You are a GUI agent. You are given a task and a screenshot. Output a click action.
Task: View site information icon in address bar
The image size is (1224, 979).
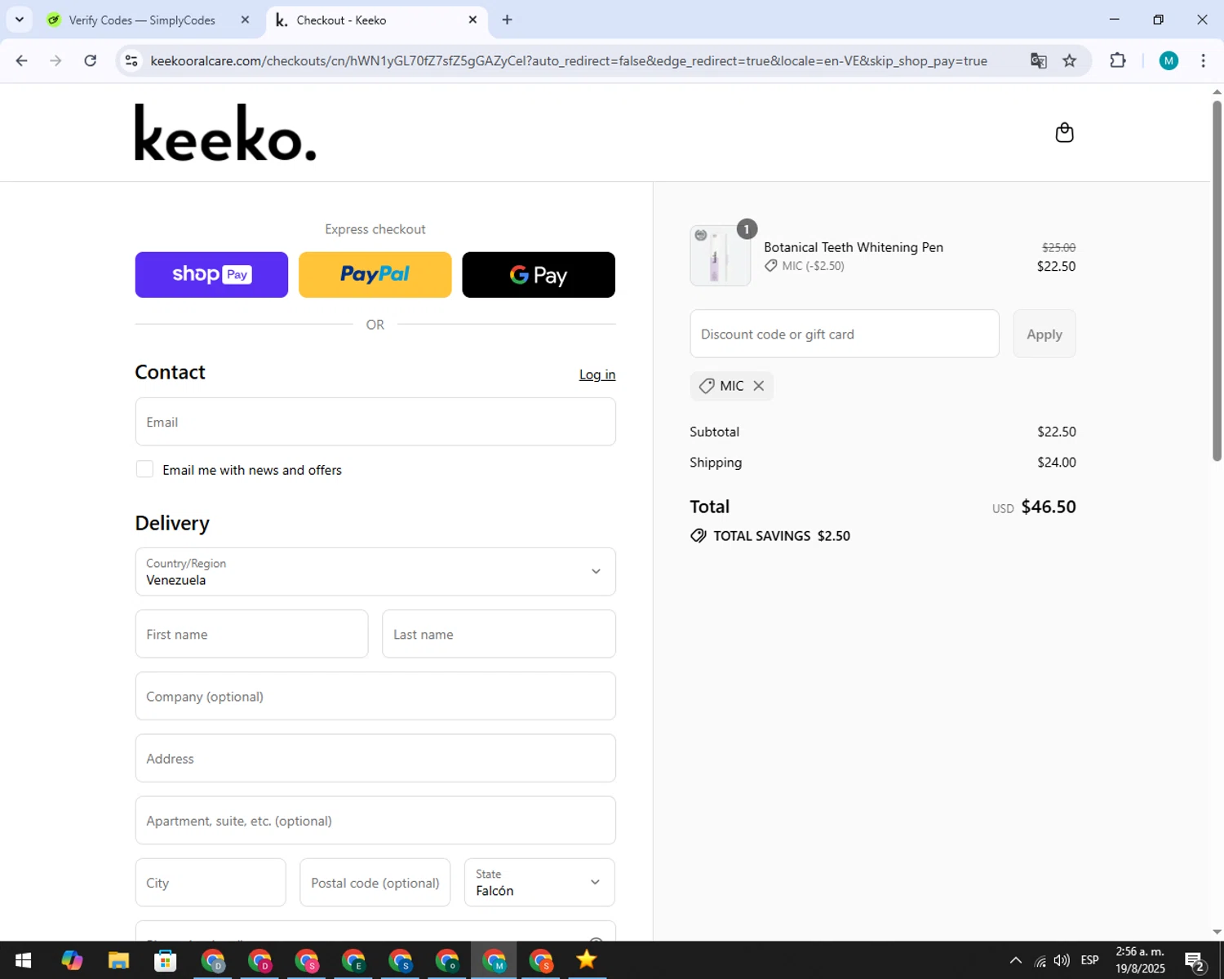pyautogui.click(x=131, y=60)
